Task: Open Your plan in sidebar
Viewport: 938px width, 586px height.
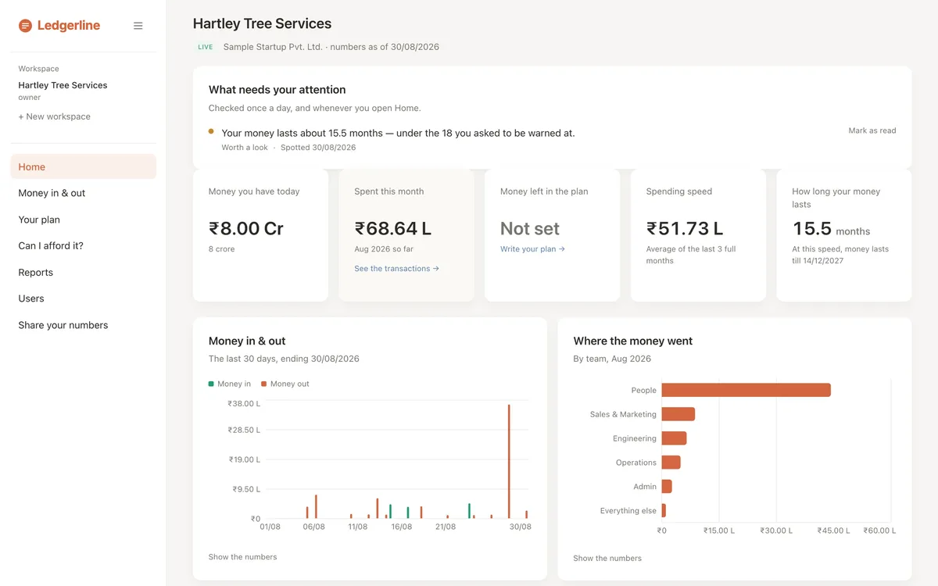Action: click(x=83, y=220)
